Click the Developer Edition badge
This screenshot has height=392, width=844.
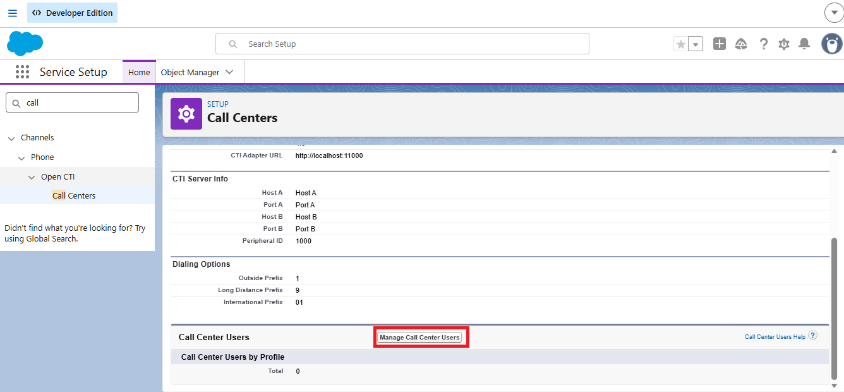[x=72, y=13]
